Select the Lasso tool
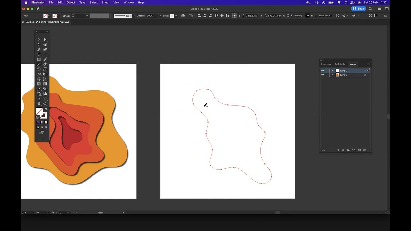 (x=45, y=44)
